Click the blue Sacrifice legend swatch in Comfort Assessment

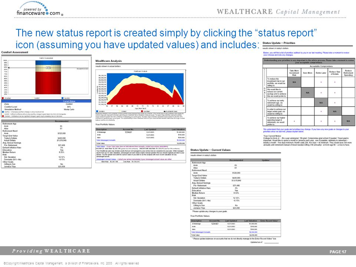pos(63,98)
